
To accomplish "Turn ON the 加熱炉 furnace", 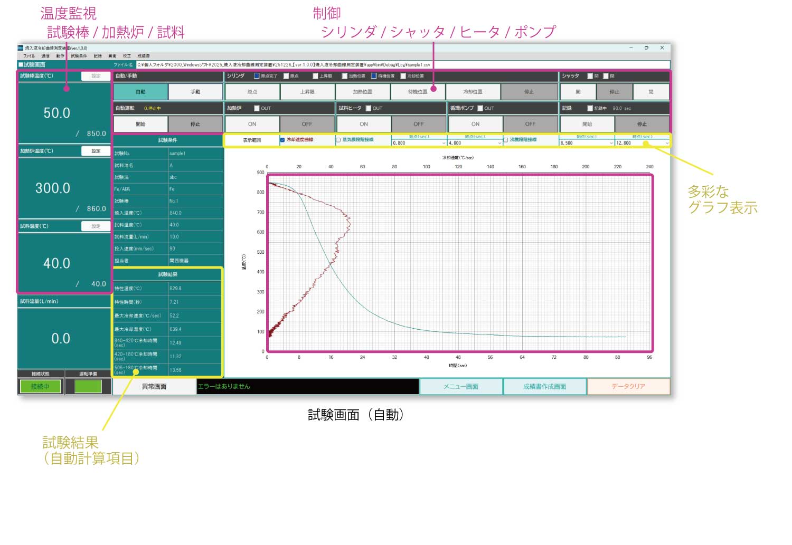I will 252,124.
